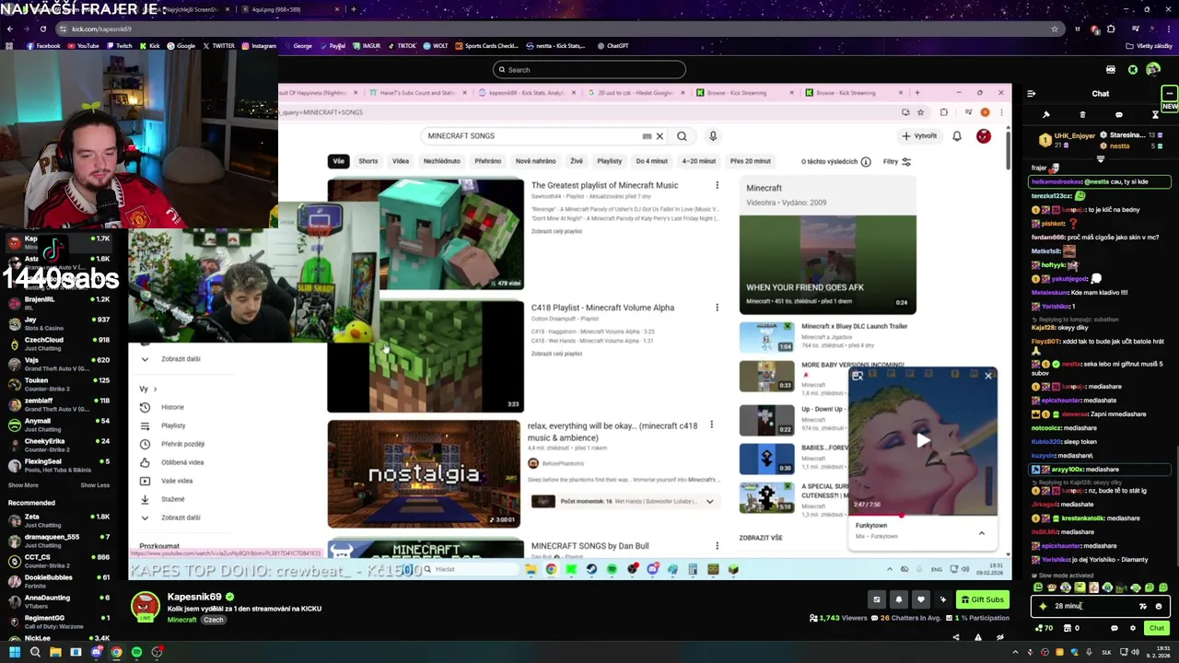Expand the Vy section arrow in sidebar

click(155, 389)
